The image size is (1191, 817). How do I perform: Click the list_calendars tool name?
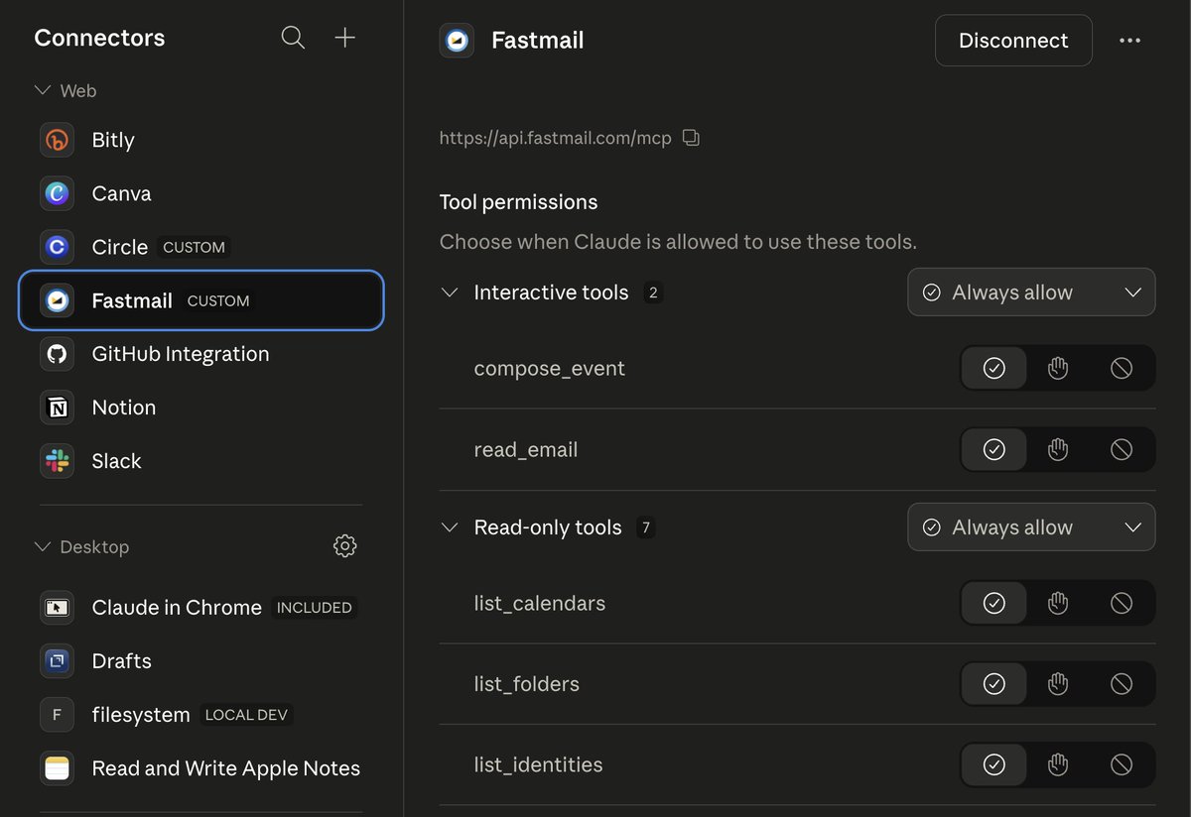[x=540, y=603]
